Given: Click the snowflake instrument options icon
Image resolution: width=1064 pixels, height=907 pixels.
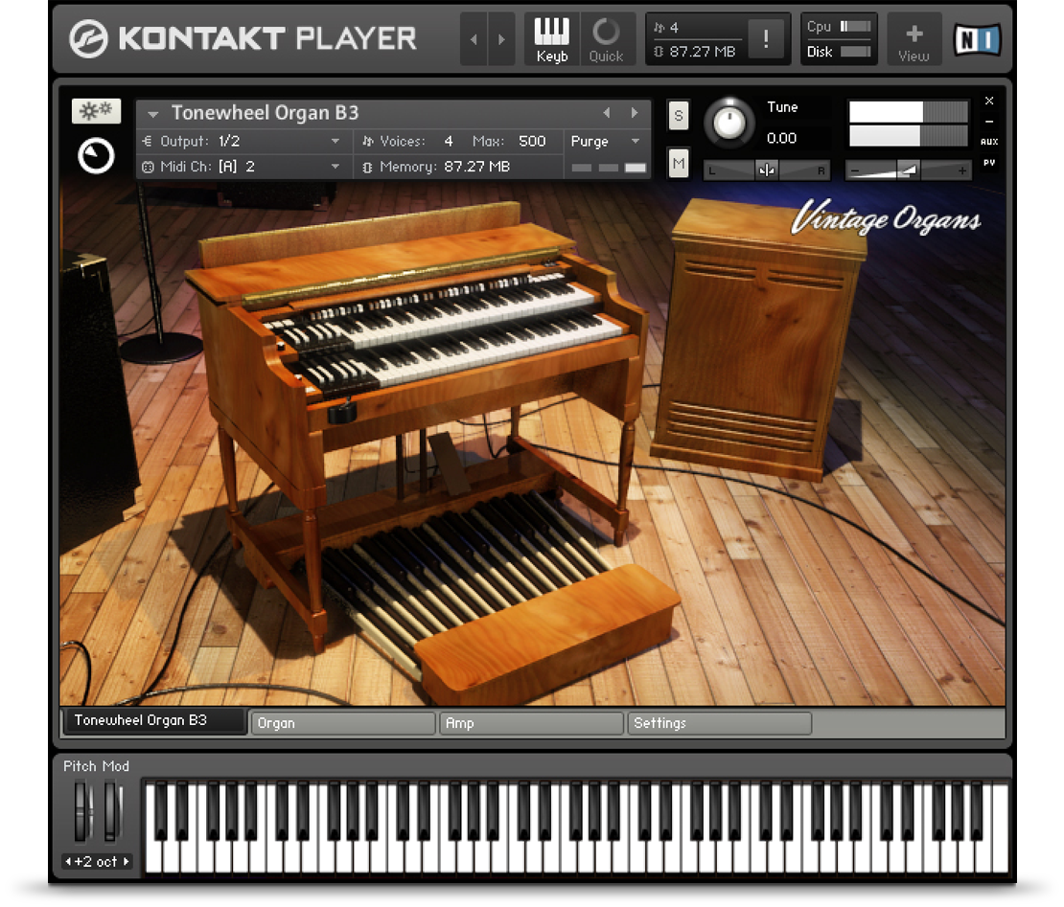Looking at the screenshot, I should (96, 111).
